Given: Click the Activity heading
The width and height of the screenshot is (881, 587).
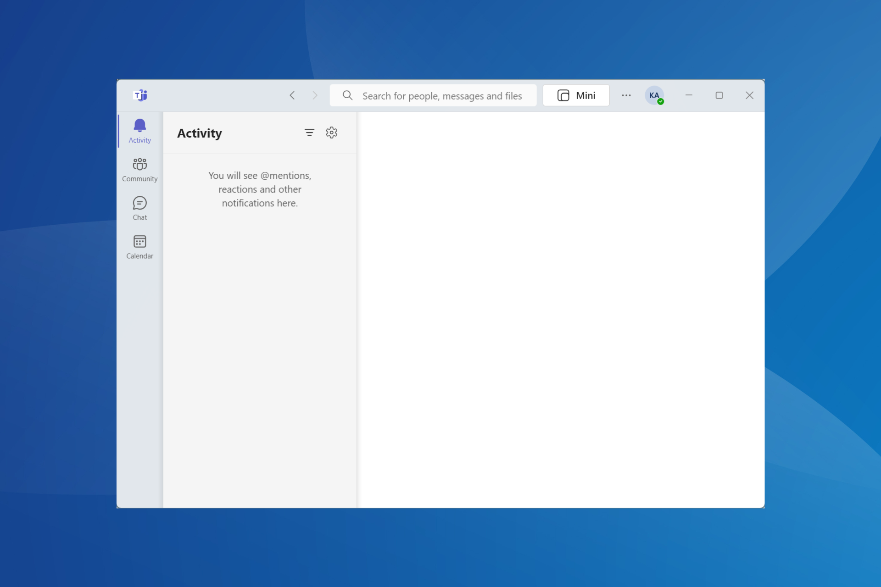Looking at the screenshot, I should coord(200,133).
